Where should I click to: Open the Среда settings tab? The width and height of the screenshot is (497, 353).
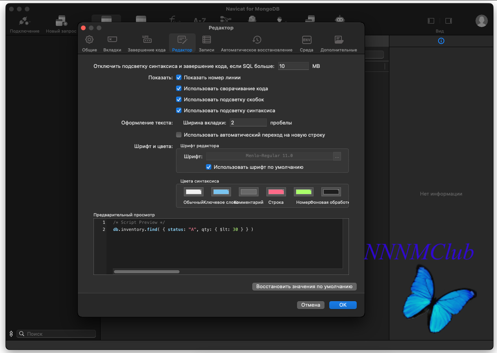coord(306,44)
